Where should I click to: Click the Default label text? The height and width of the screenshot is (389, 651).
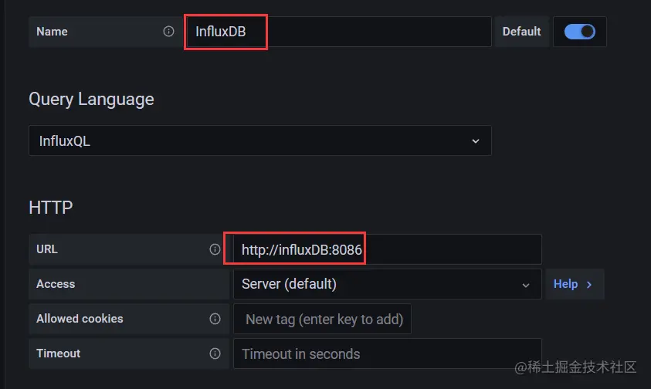click(522, 32)
